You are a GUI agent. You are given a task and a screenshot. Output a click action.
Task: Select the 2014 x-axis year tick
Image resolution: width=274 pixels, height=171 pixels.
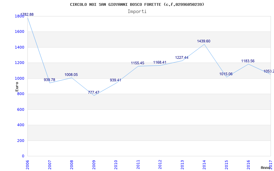pyautogui.click(x=204, y=165)
